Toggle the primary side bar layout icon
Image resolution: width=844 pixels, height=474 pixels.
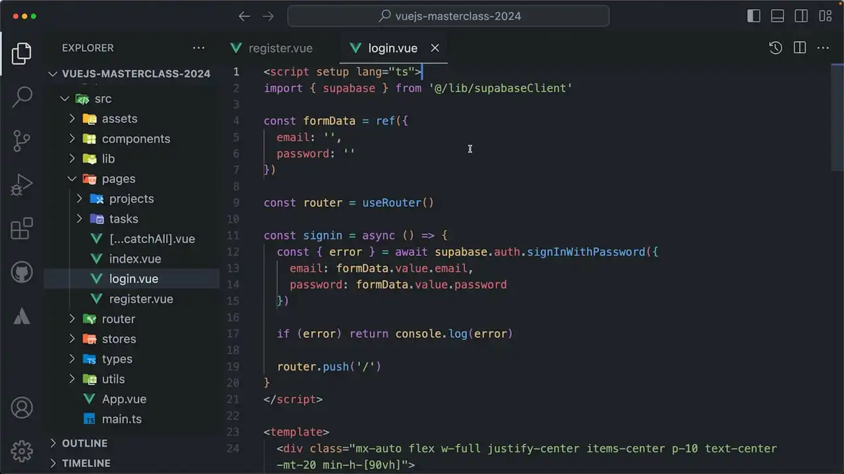pyautogui.click(x=754, y=16)
